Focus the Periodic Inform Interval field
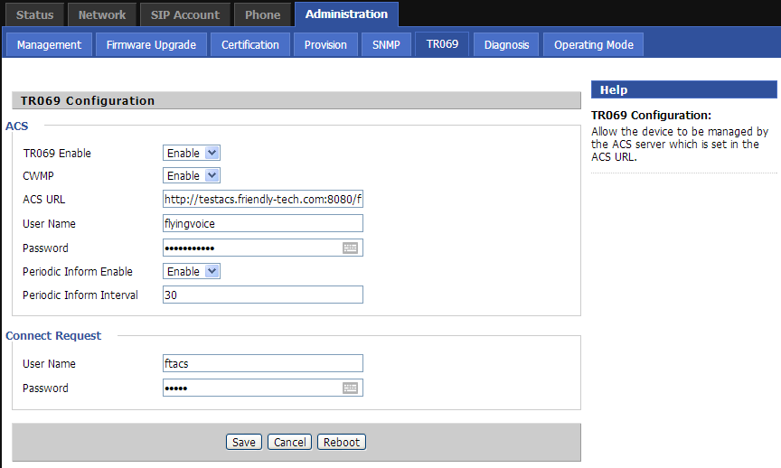Viewport: 781px width, 468px height. pyautogui.click(x=263, y=295)
